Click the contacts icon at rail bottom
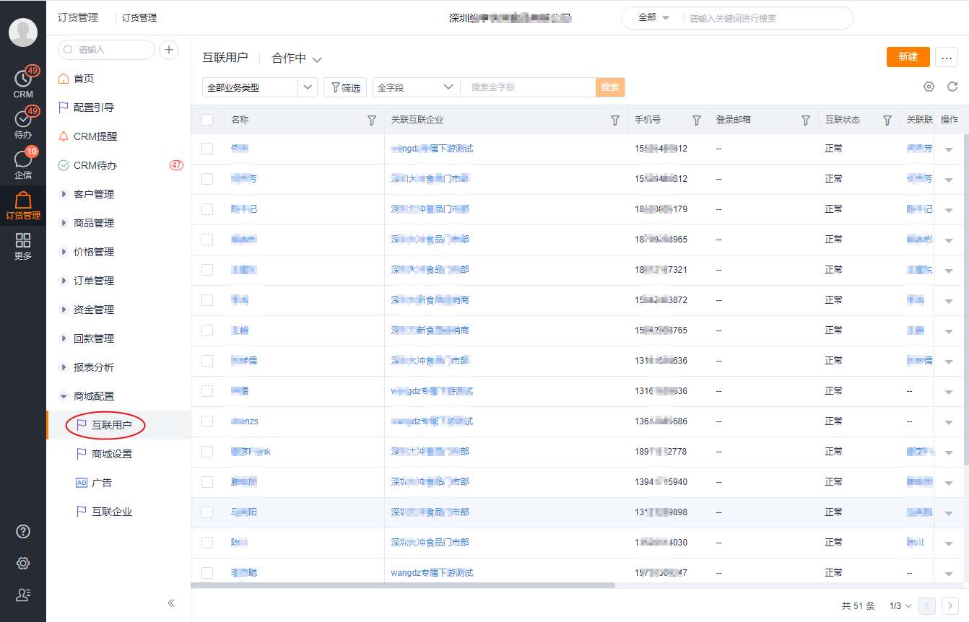Image resolution: width=969 pixels, height=622 pixels. click(x=23, y=595)
